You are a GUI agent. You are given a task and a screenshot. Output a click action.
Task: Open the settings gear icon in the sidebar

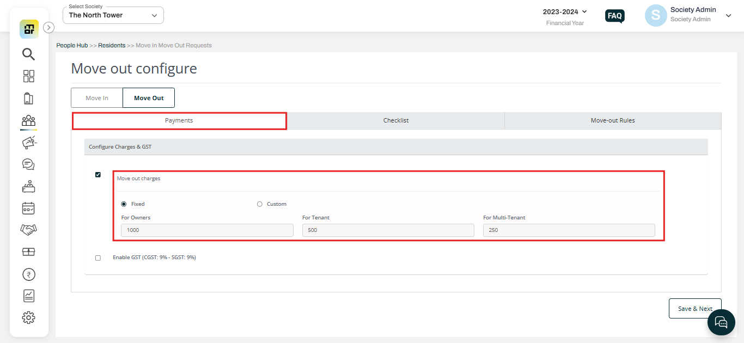point(29,317)
